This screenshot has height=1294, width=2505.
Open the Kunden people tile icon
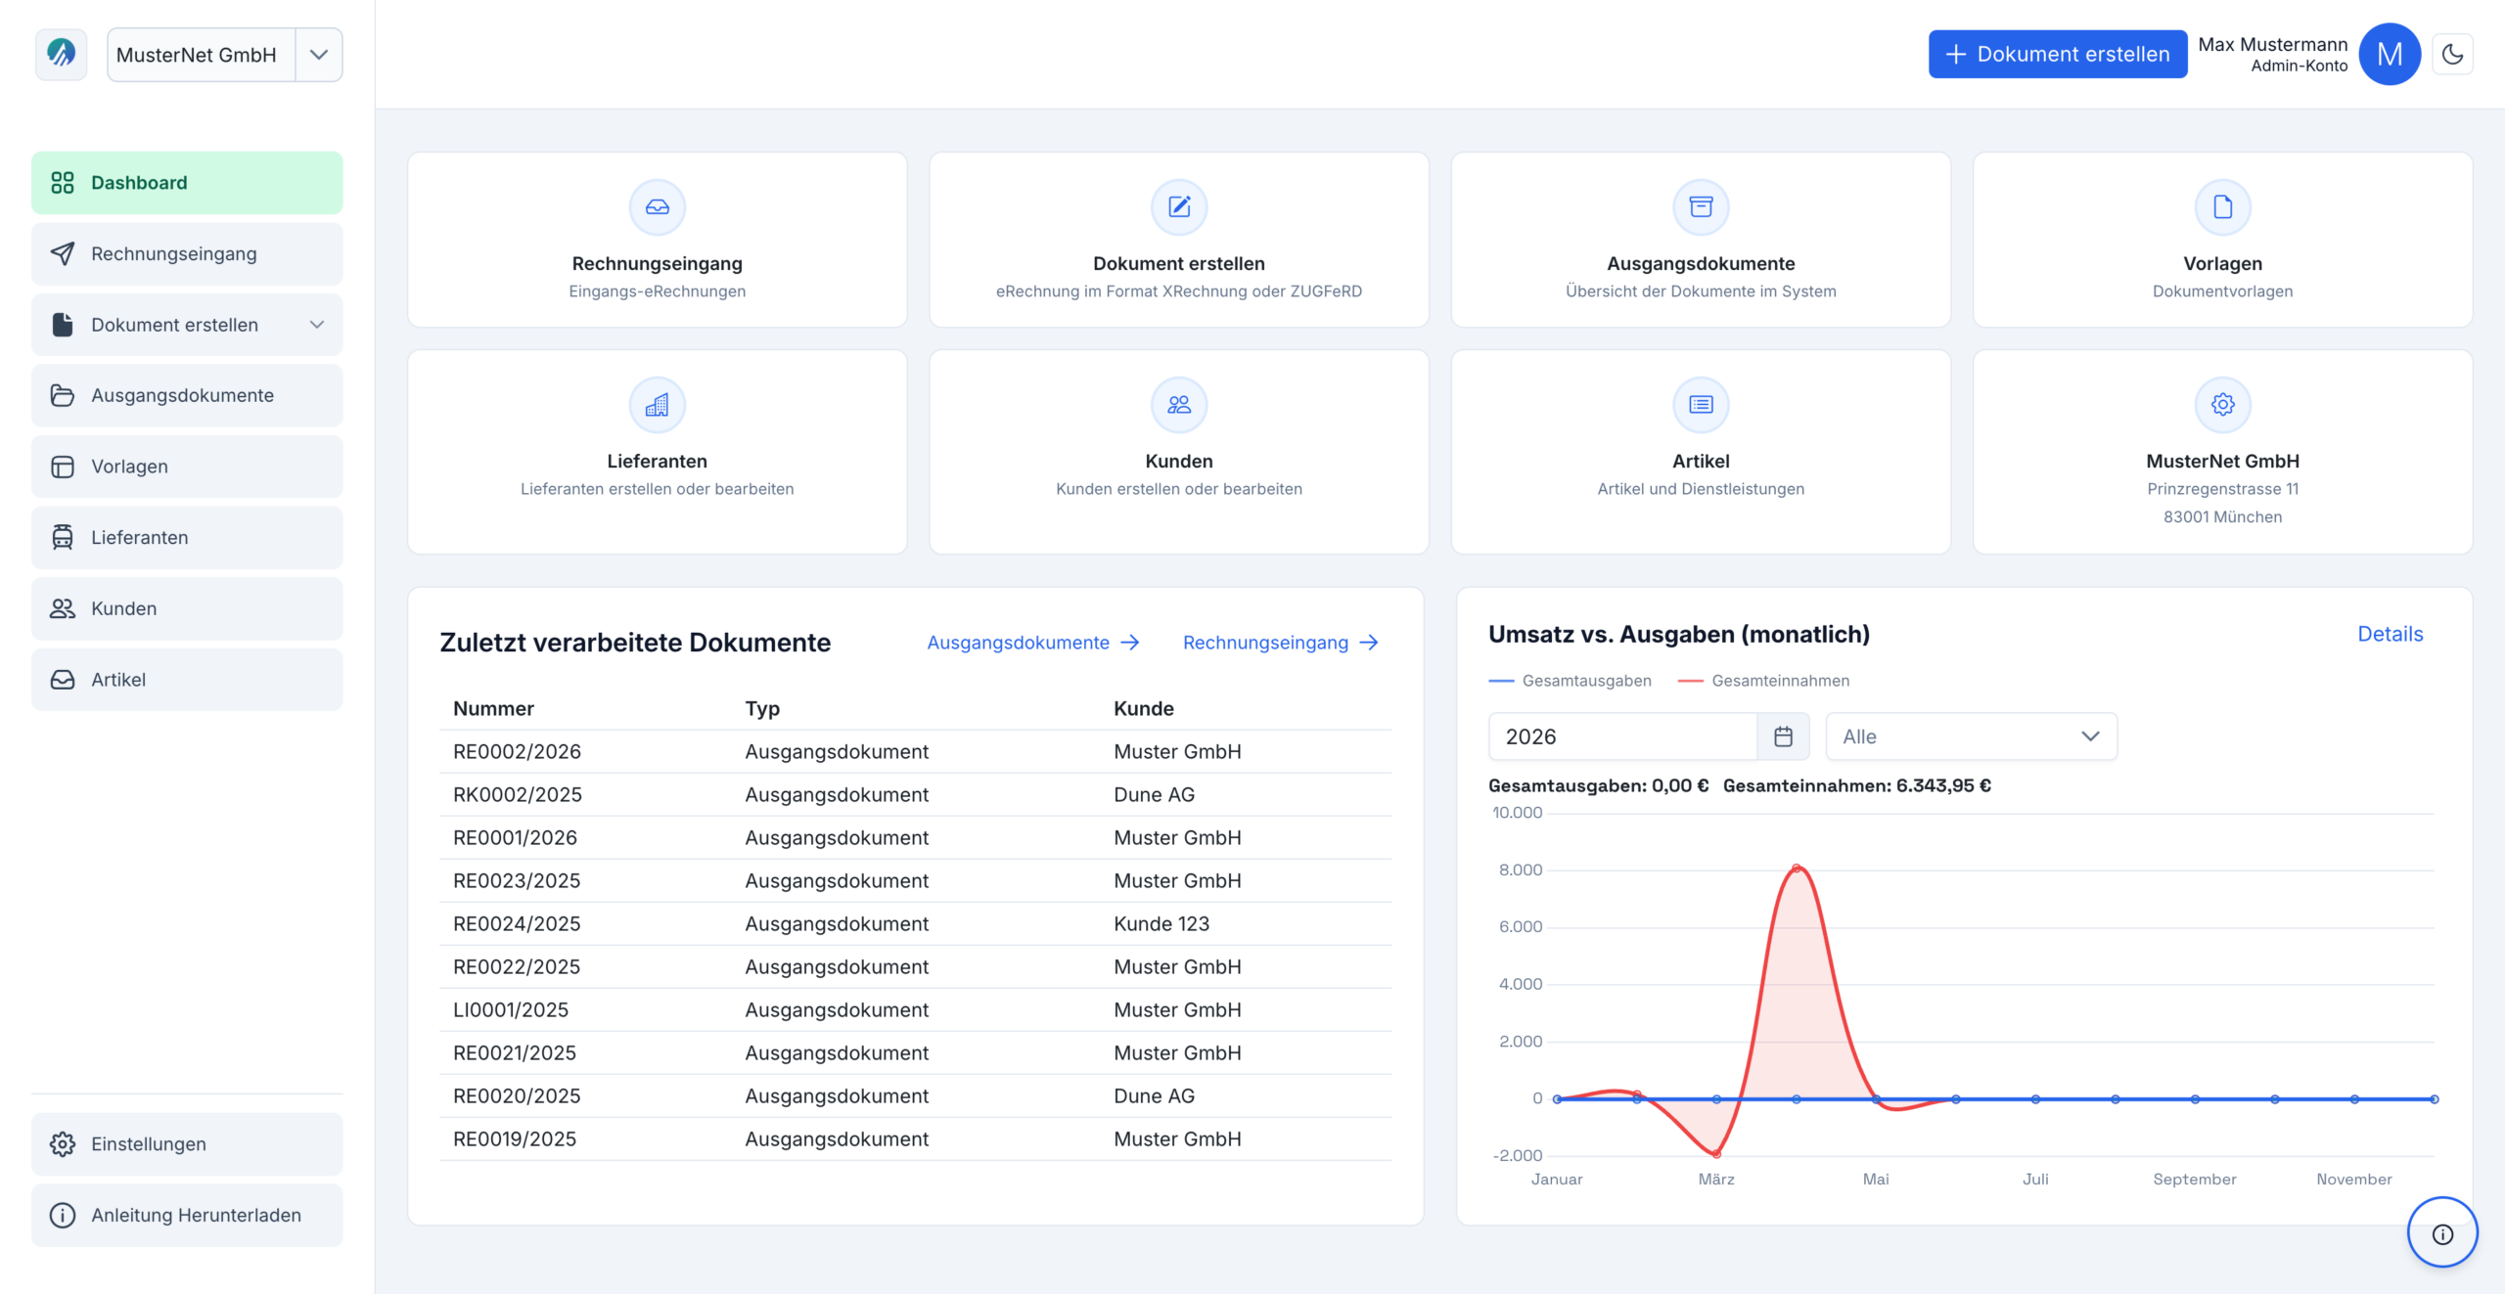pyautogui.click(x=1178, y=405)
